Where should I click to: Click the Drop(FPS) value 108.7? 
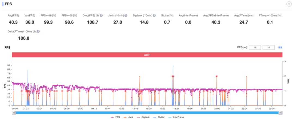(93, 22)
